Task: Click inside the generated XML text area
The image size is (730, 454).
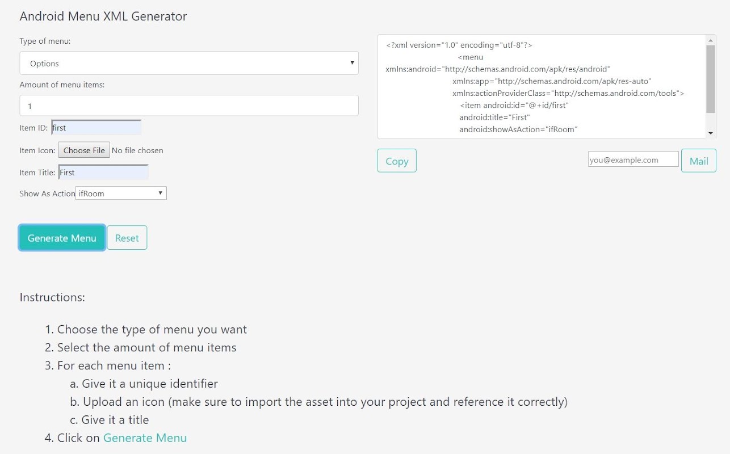Action: tap(542, 87)
